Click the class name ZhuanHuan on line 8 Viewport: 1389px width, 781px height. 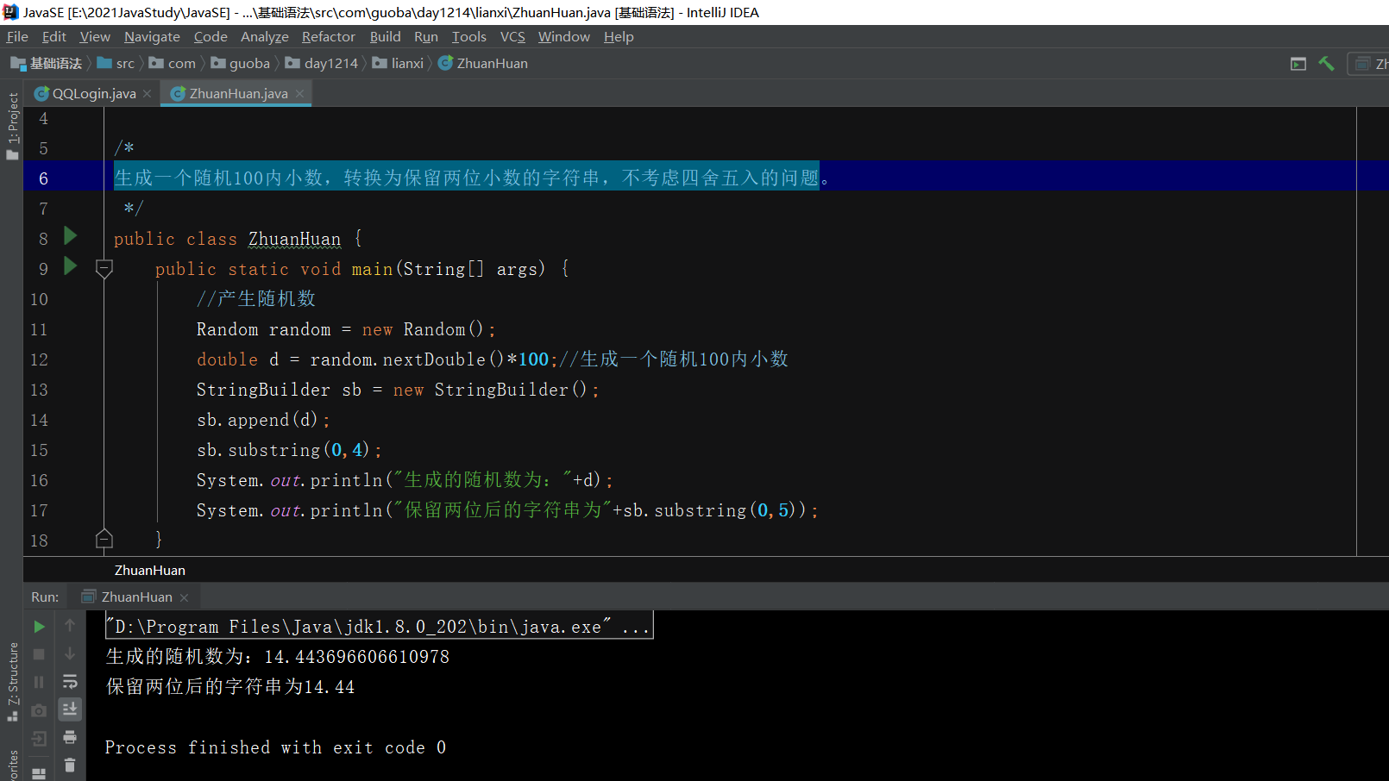(294, 239)
